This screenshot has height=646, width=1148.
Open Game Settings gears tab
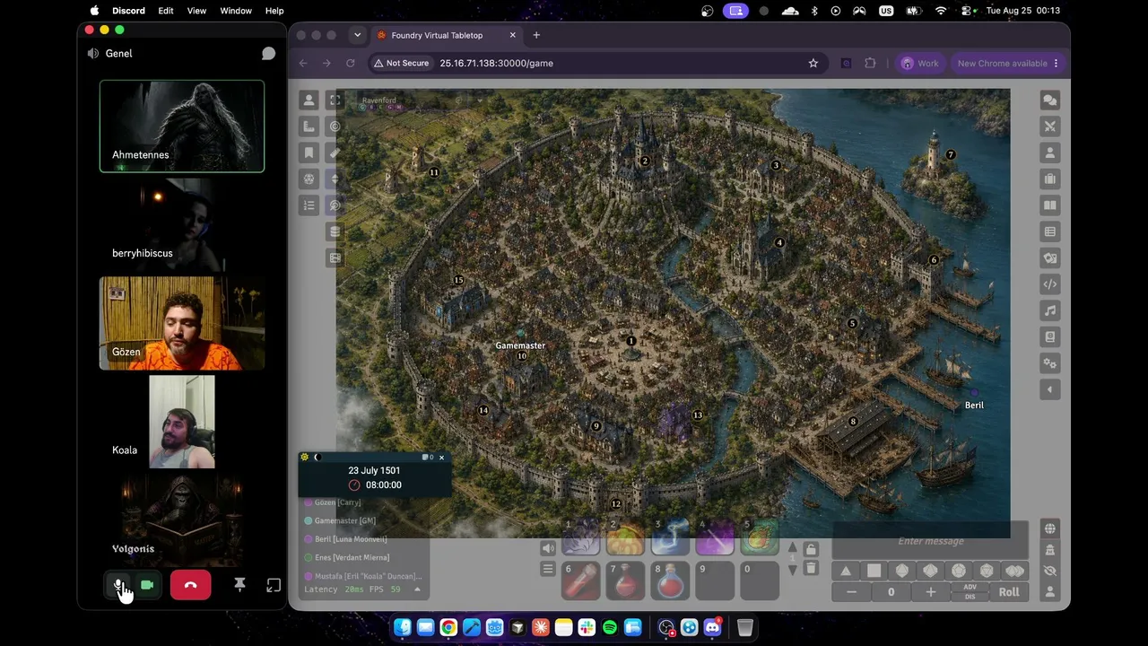pos(1050,363)
